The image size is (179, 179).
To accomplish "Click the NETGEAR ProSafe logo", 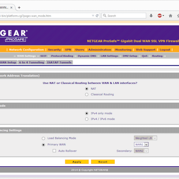I will tap(14, 36).
